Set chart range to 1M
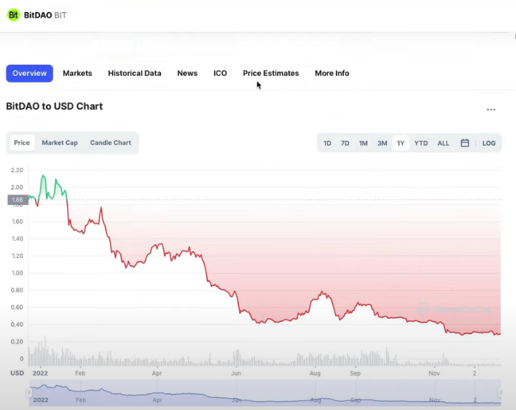Image resolution: width=516 pixels, height=410 pixels. coord(363,143)
